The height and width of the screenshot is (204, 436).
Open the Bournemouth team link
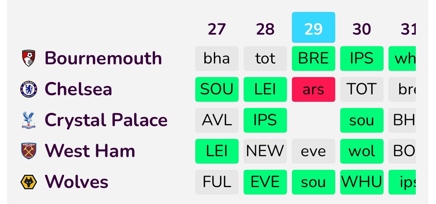[x=103, y=58]
